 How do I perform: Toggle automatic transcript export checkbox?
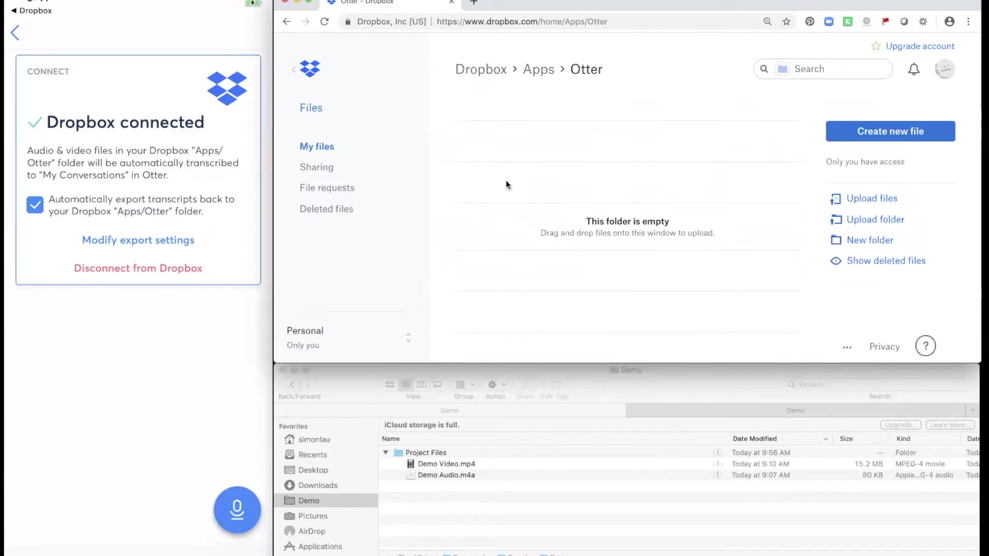(35, 205)
